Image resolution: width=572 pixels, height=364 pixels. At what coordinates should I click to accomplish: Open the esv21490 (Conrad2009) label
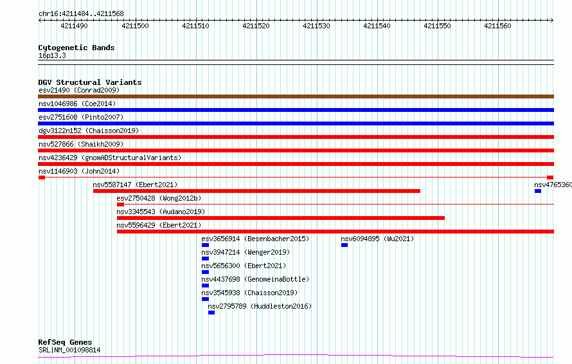(x=79, y=90)
